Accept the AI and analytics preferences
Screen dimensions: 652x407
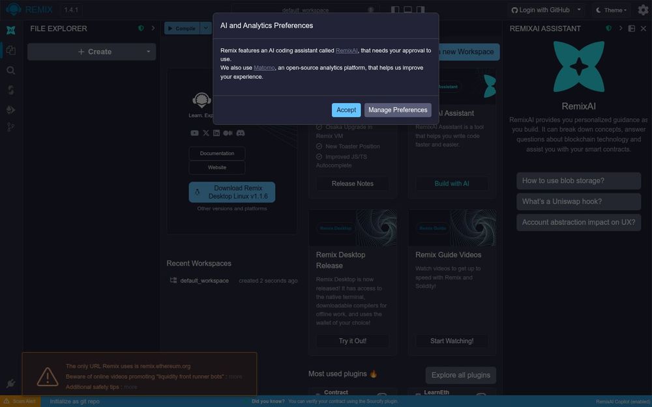click(346, 110)
